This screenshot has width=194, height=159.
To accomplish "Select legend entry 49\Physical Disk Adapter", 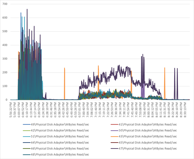I will click(56, 124).
